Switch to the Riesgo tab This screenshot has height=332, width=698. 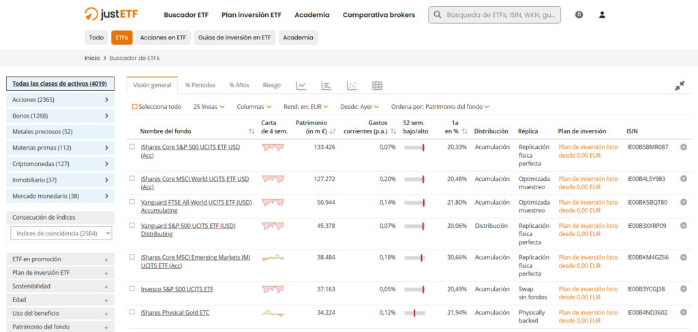pyautogui.click(x=271, y=85)
